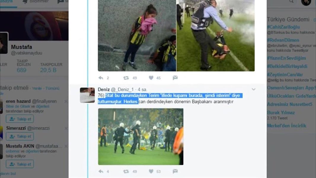316x178 pixels.
Task: Retweet the upper tweet with 49 retweets
Action: [x=126, y=78]
